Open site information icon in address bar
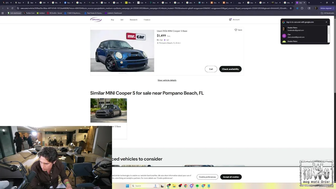 [18, 8]
